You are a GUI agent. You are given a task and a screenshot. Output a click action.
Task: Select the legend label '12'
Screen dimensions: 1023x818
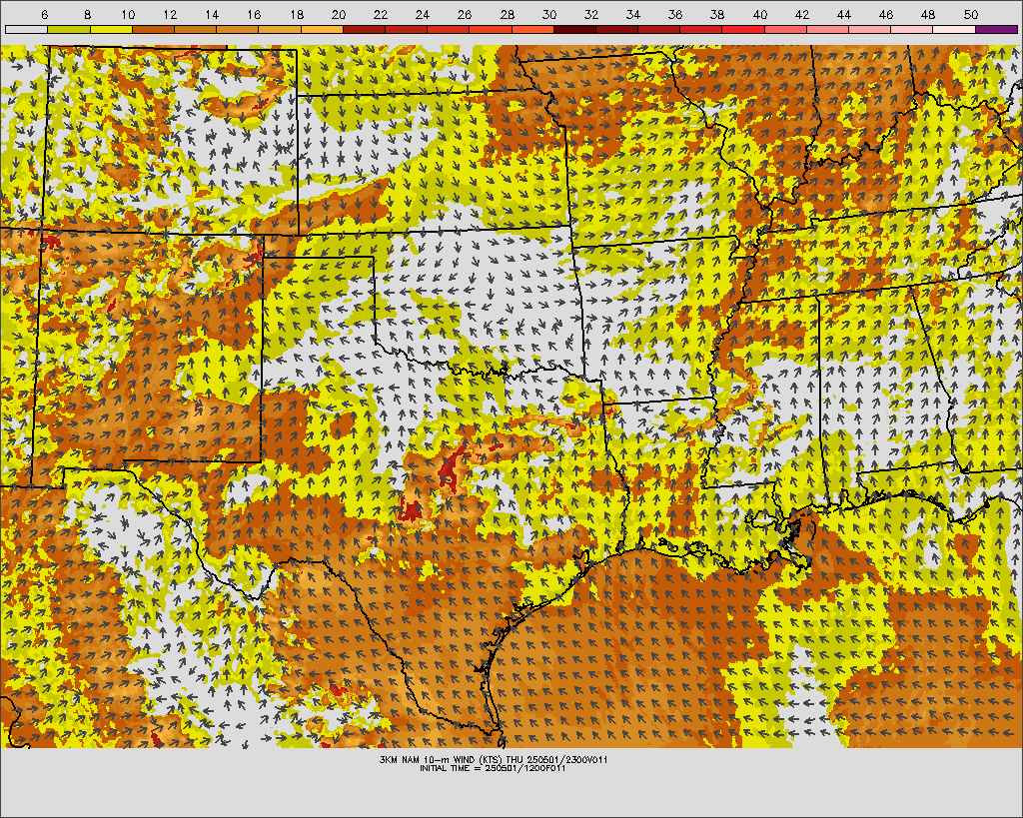point(170,14)
